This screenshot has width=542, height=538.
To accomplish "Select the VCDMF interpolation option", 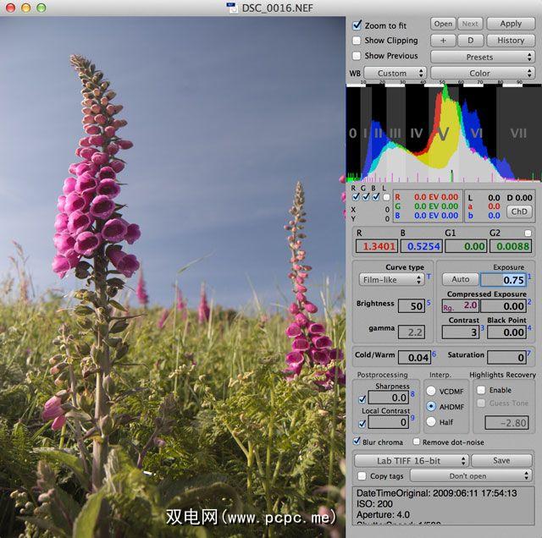I will (431, 391).
